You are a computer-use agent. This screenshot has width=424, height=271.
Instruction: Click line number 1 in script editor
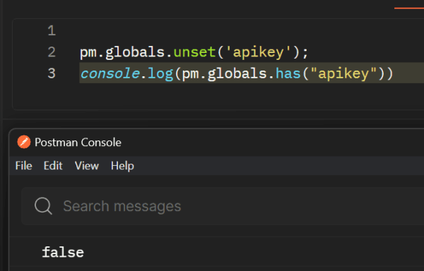[x=52, y=30]
